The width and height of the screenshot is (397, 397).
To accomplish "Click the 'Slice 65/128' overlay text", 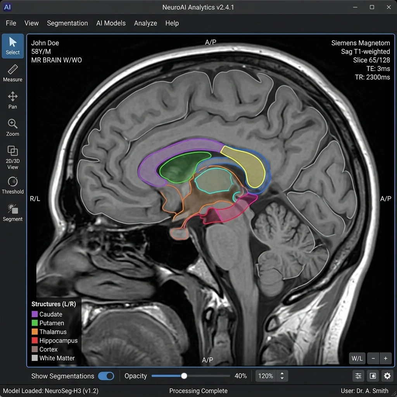I will click(x=371, y=60).
